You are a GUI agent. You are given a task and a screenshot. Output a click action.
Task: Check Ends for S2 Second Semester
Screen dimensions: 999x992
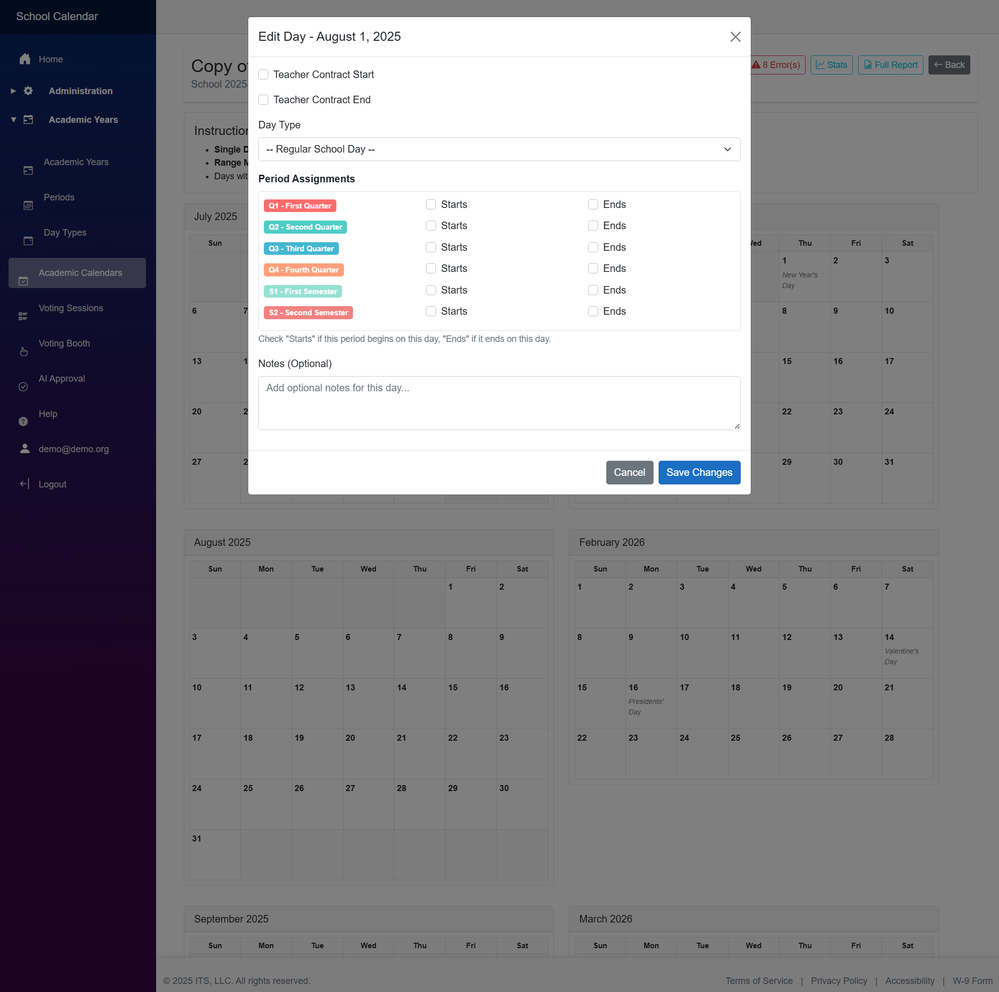click(x=593, y=311)
